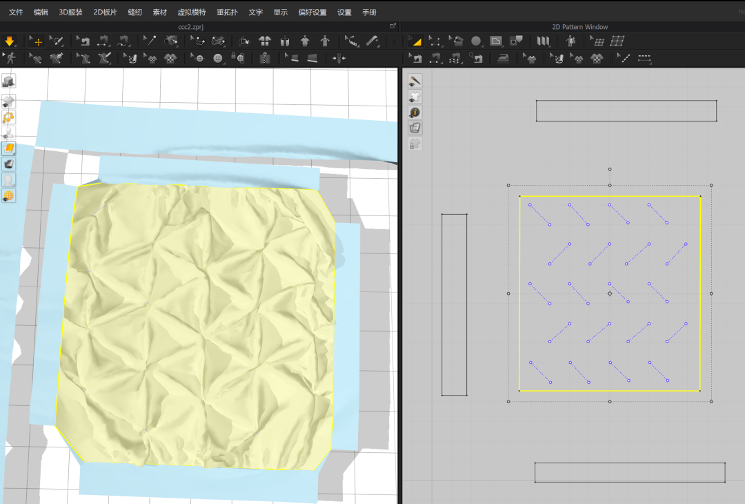Toggle 3D environment grid globe visibility
This screenshot has height=504, width=745.
(8, 196)
